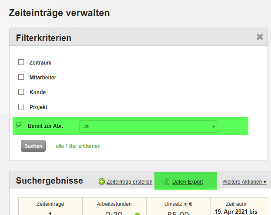Expand the Weitere Aktionen menu
Image resolution: width=271 pixels, height=215 pixels.
[x=244, y=181]
